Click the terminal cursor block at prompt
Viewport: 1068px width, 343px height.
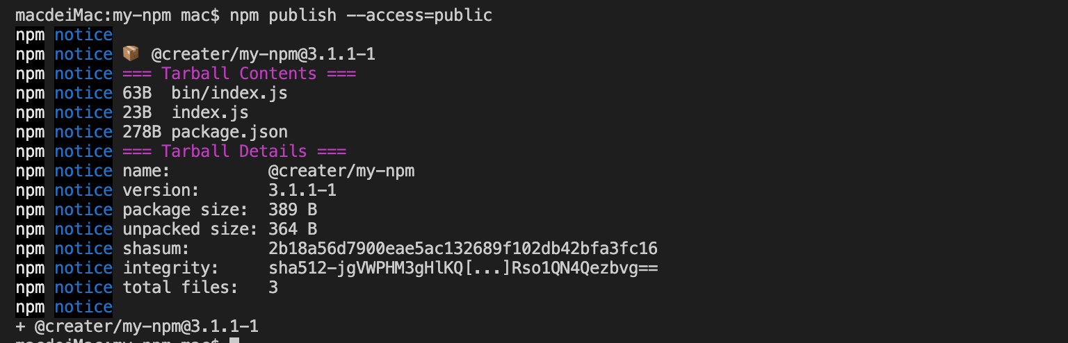pyautogui.click(x=234, y=340)
